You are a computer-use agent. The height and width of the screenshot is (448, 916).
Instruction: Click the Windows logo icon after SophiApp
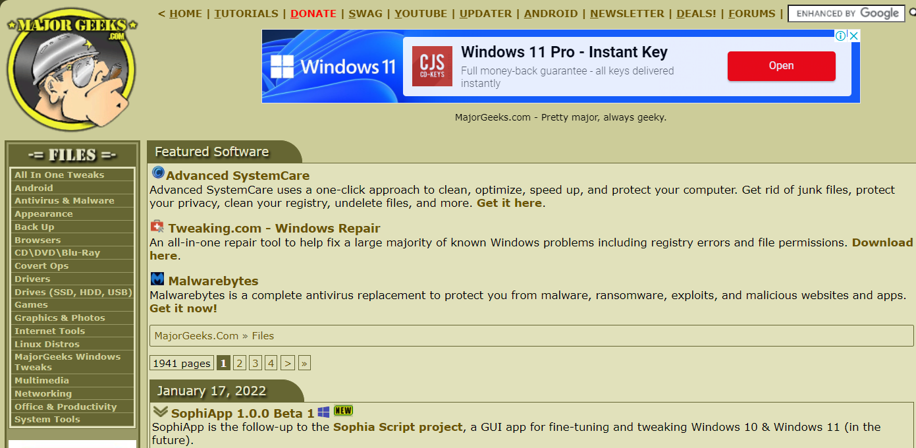(323, 412)
